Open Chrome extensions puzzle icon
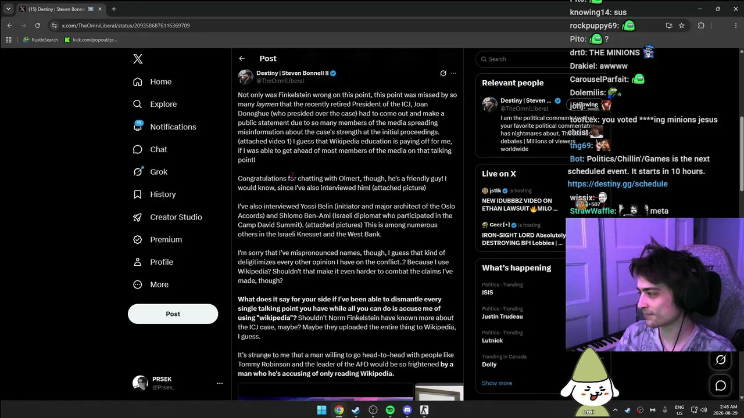 pos(701,26)
